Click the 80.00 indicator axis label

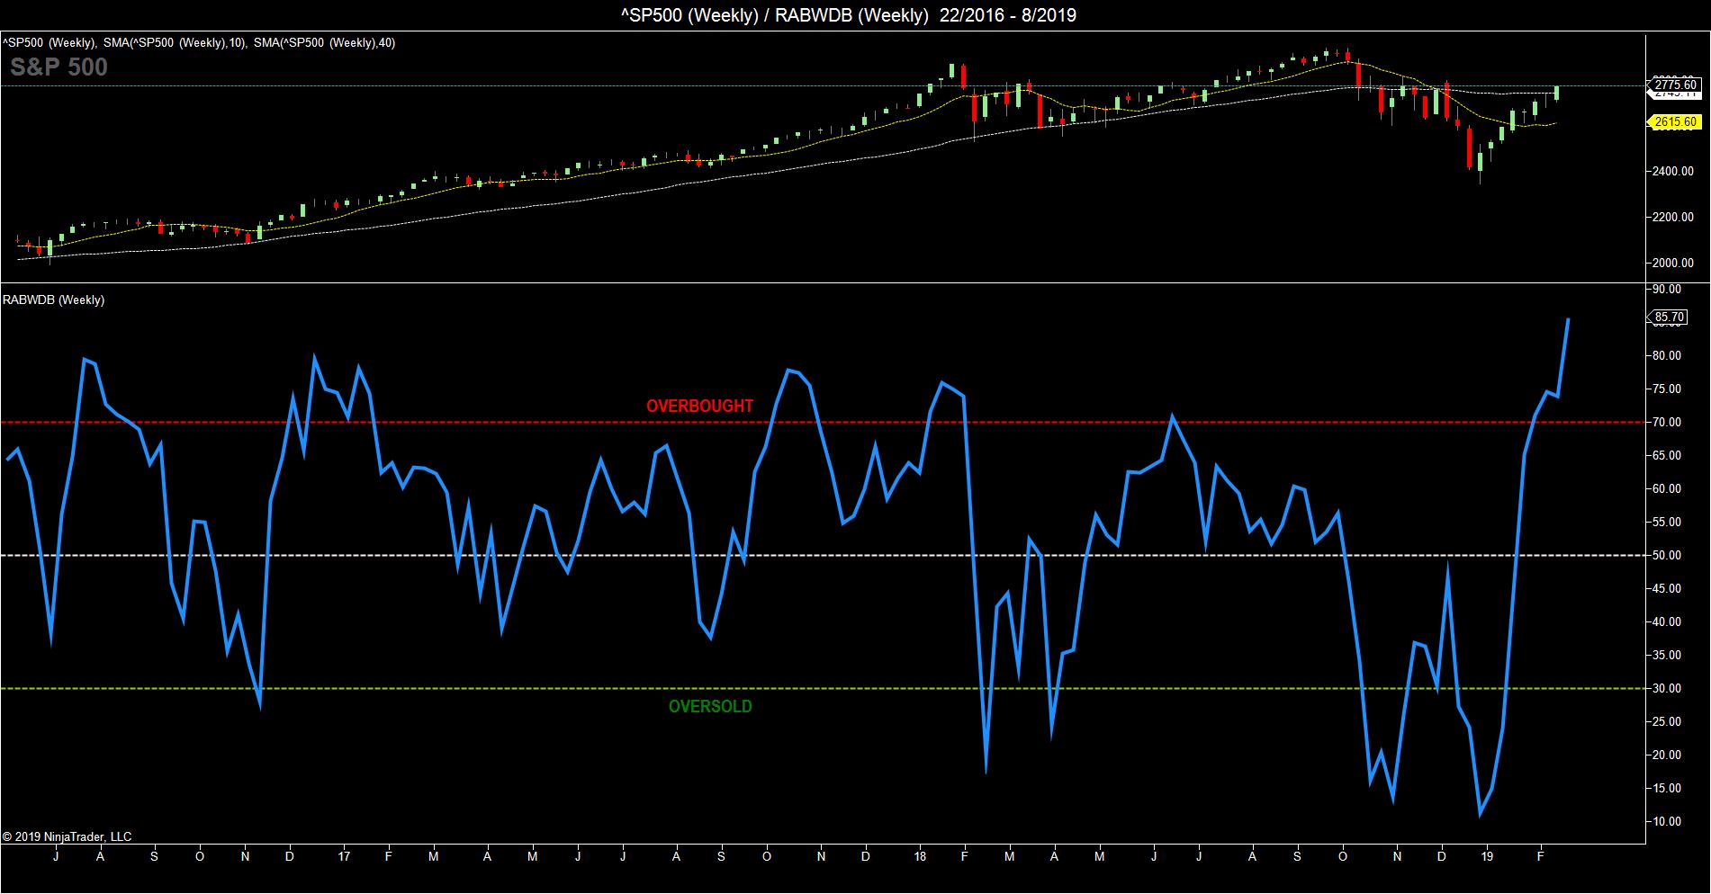coord(1668,355)
